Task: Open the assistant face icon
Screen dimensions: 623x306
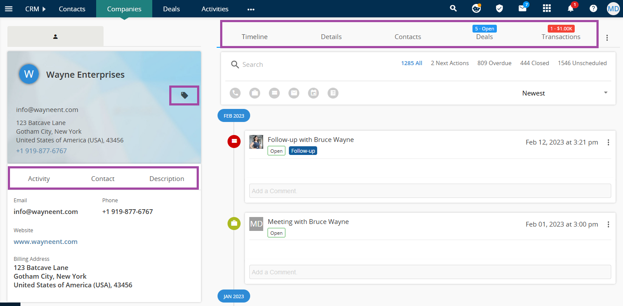Action: coord(476,9)
